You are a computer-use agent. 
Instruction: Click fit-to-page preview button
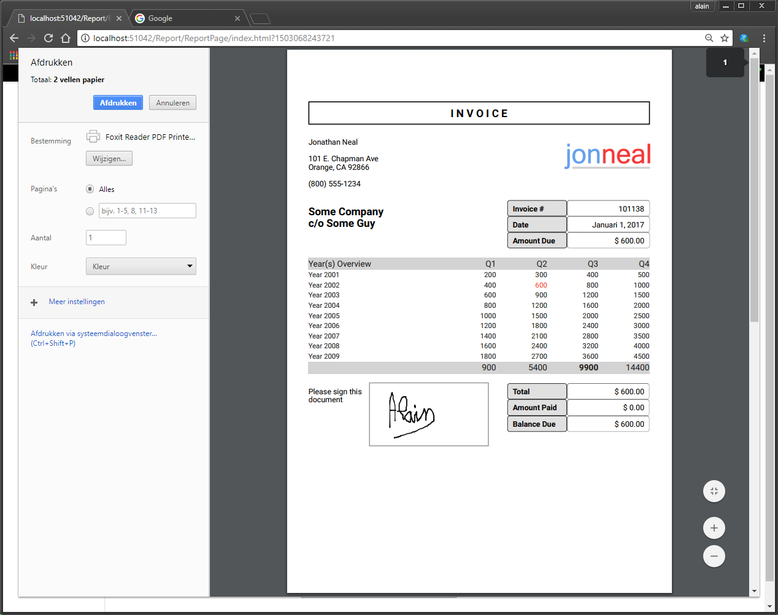click(x=714, y=491)
